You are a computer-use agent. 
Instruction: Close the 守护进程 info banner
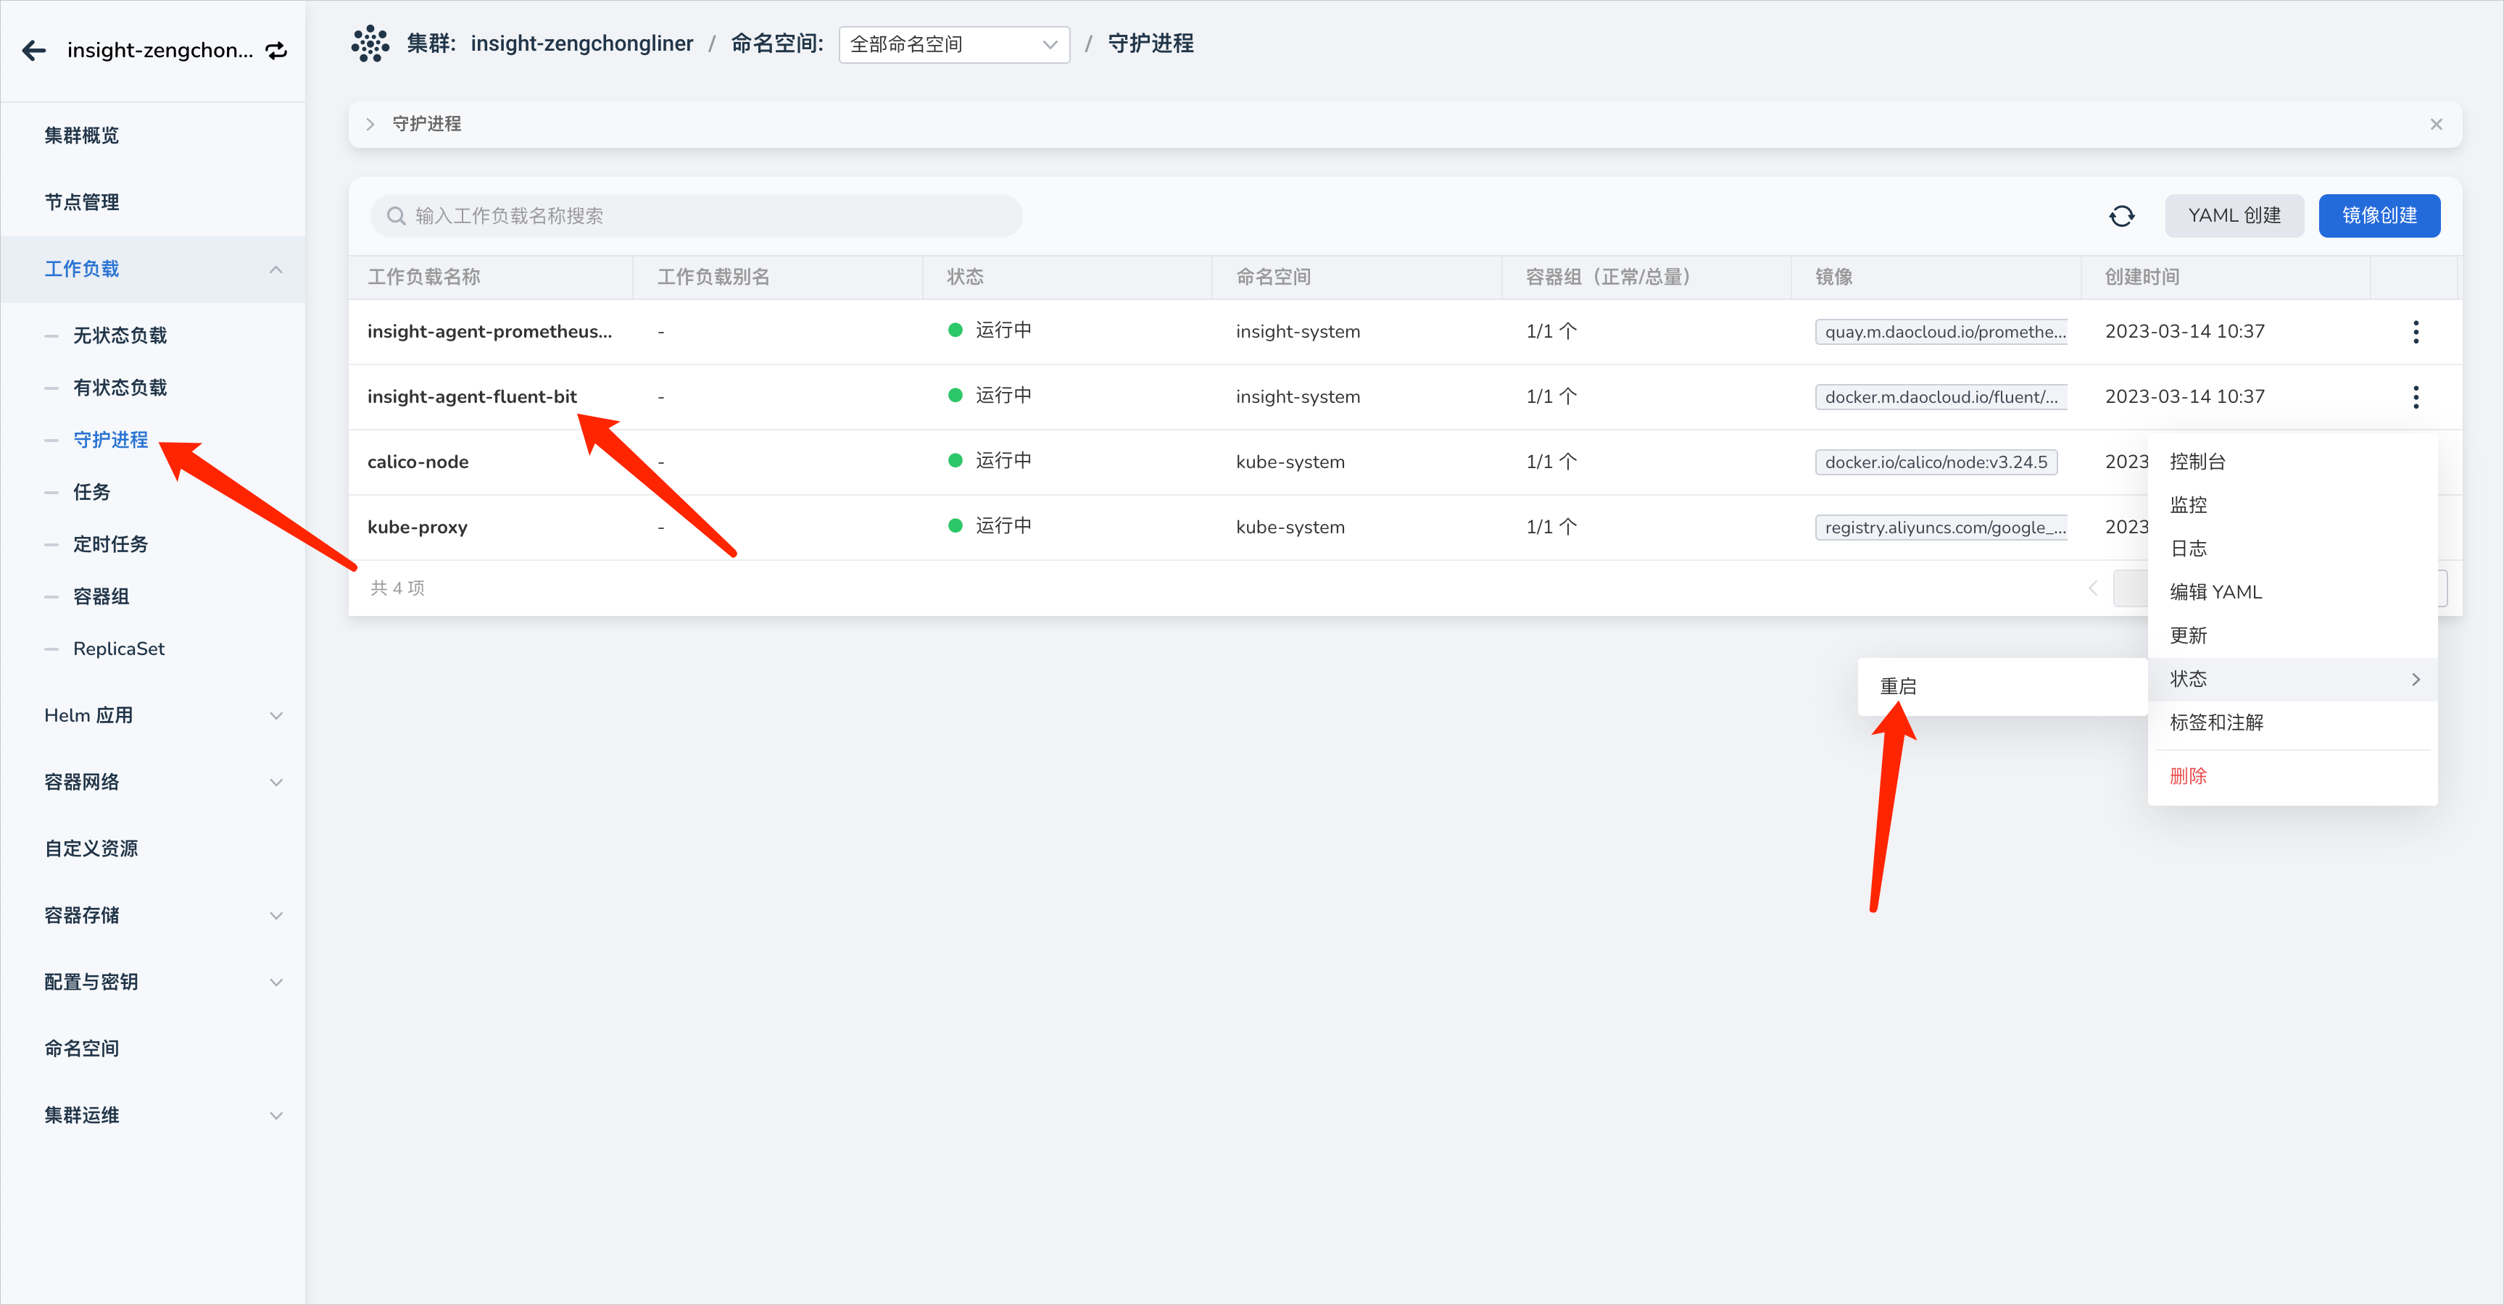coord(2436,125)
